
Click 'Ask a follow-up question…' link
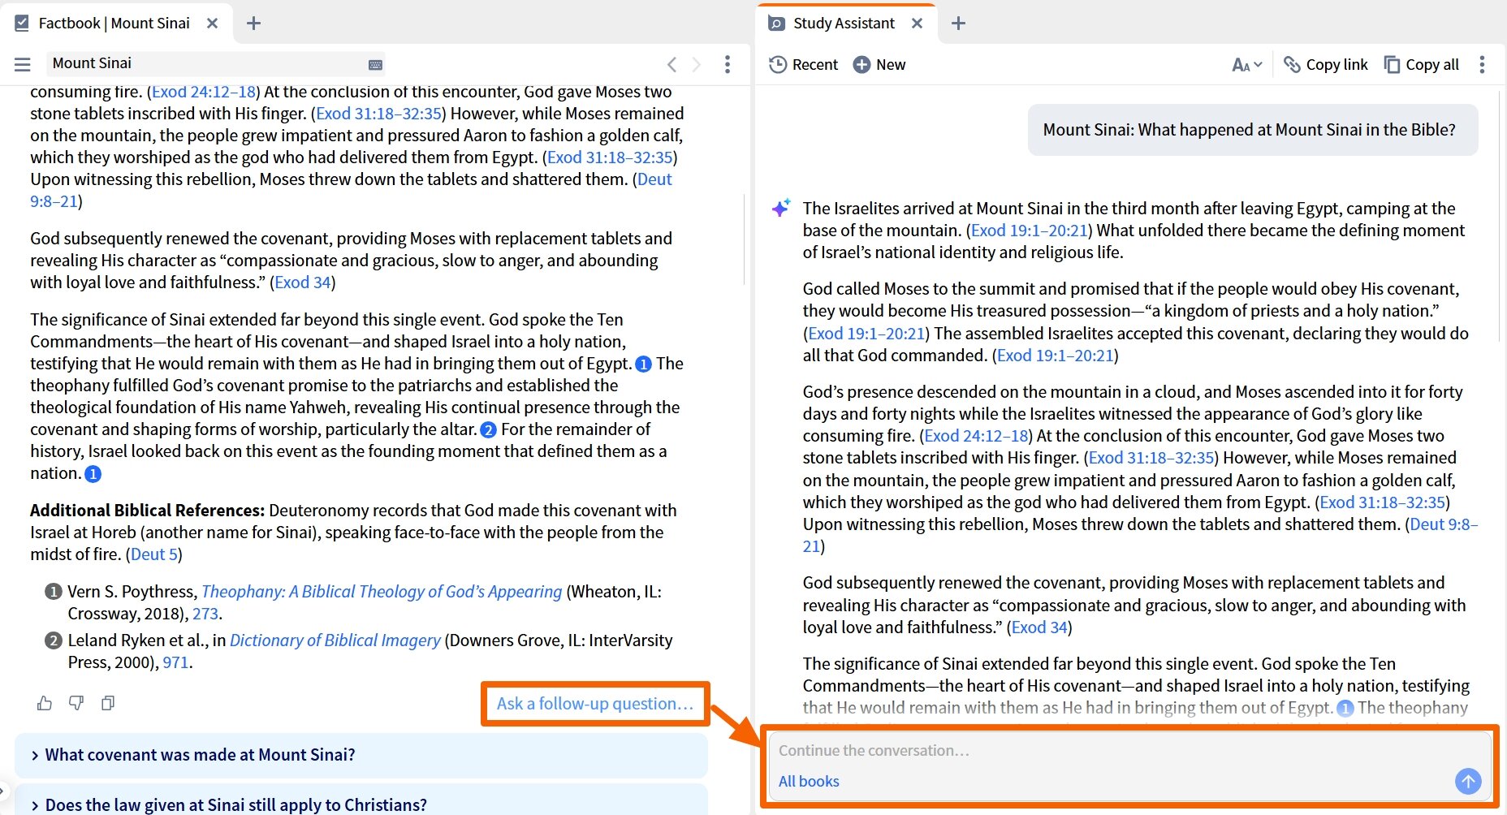point(595,704)
